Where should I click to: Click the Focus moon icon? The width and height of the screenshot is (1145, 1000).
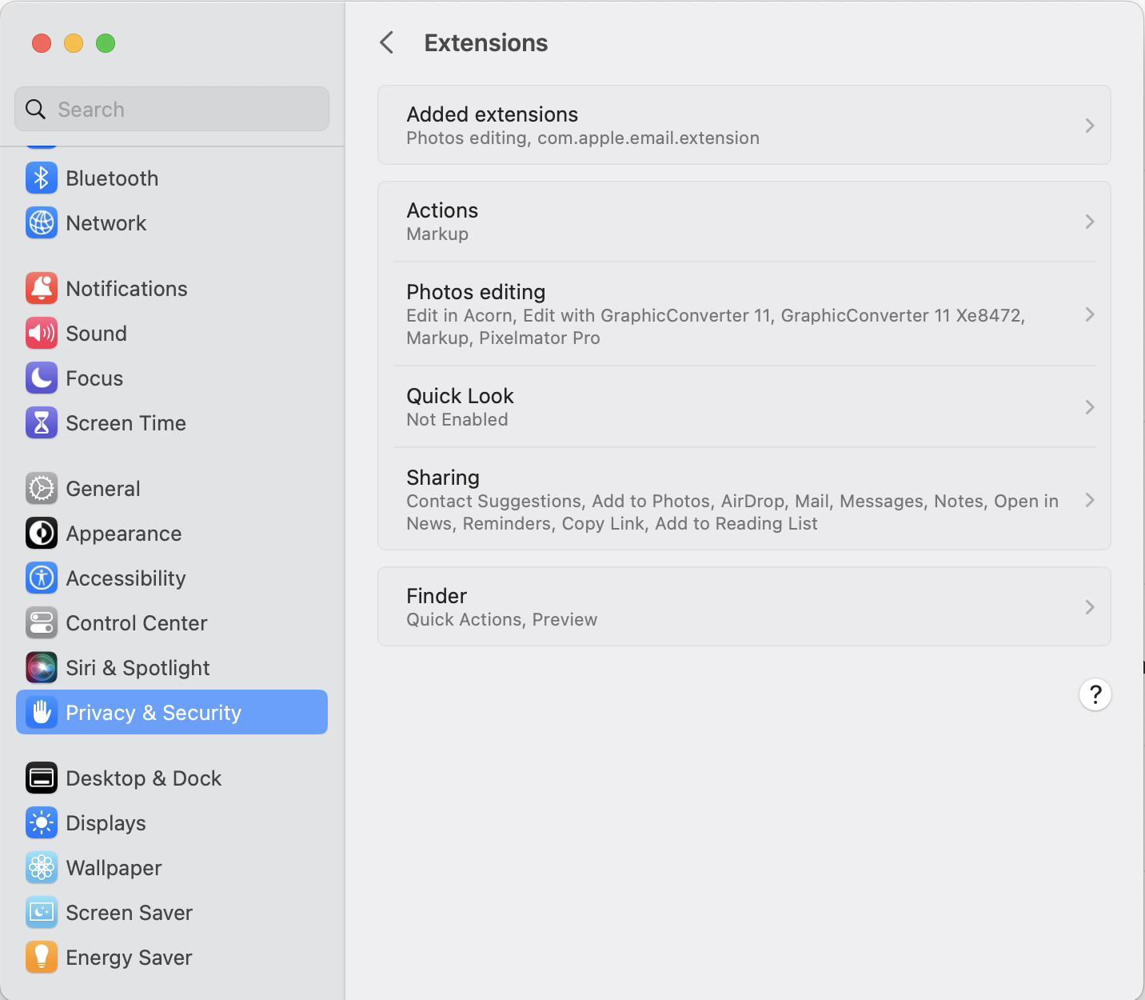(x=42, y=378)
